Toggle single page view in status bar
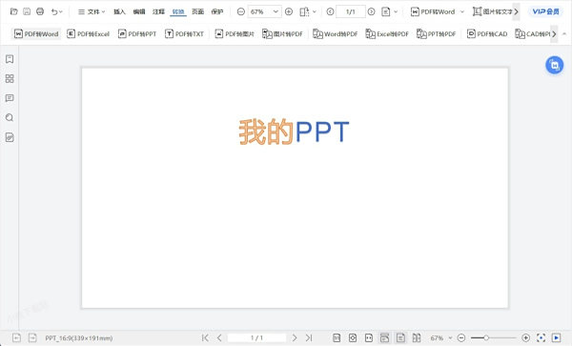This screenshot has width=572, height=346. tap(400, 338)
